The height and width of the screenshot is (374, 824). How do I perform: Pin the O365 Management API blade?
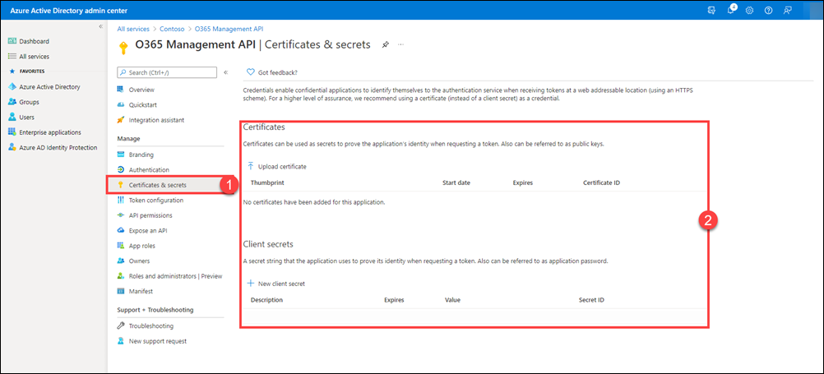point(386,44)
